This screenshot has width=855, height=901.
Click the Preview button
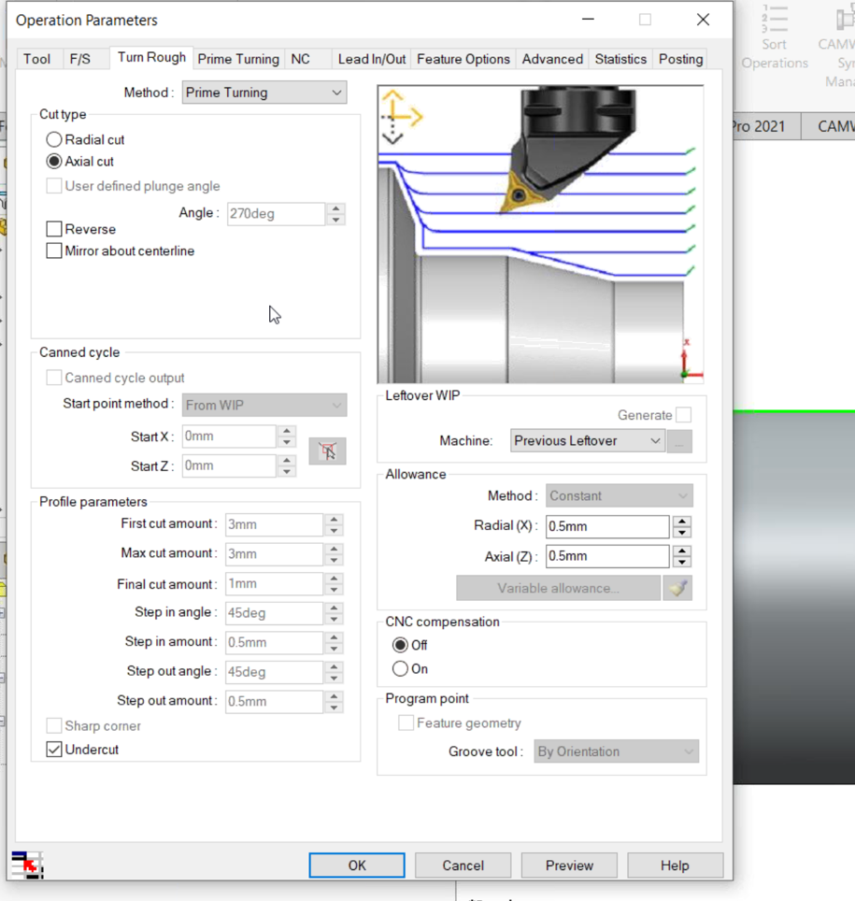click(569, 865)
